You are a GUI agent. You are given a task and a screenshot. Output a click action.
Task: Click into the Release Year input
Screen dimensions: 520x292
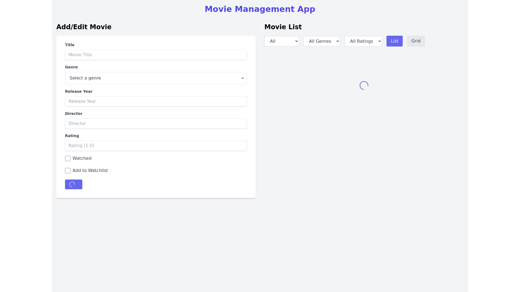click(156, 101)
